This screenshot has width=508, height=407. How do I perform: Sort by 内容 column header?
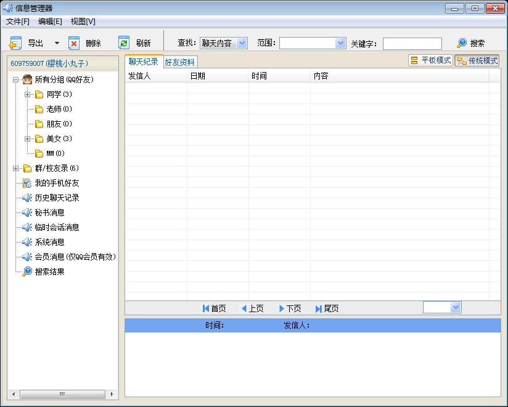coord(399,76)
